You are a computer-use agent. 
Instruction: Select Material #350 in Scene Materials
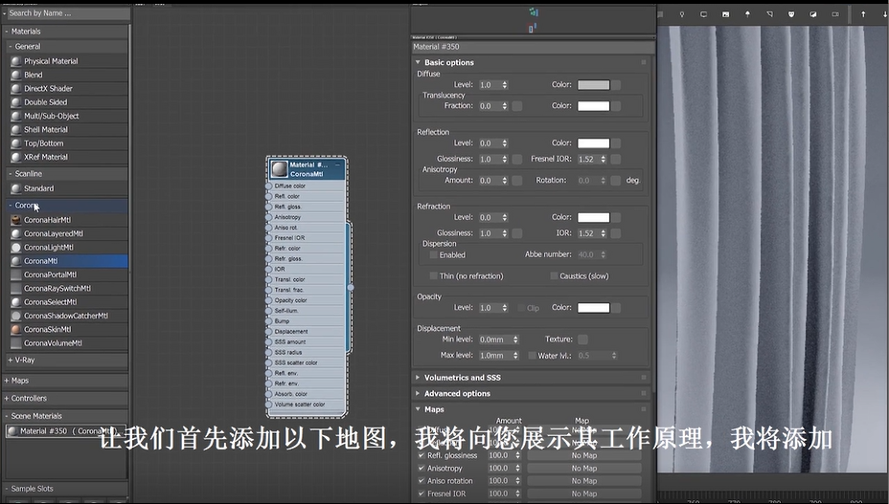coord(66,431)
